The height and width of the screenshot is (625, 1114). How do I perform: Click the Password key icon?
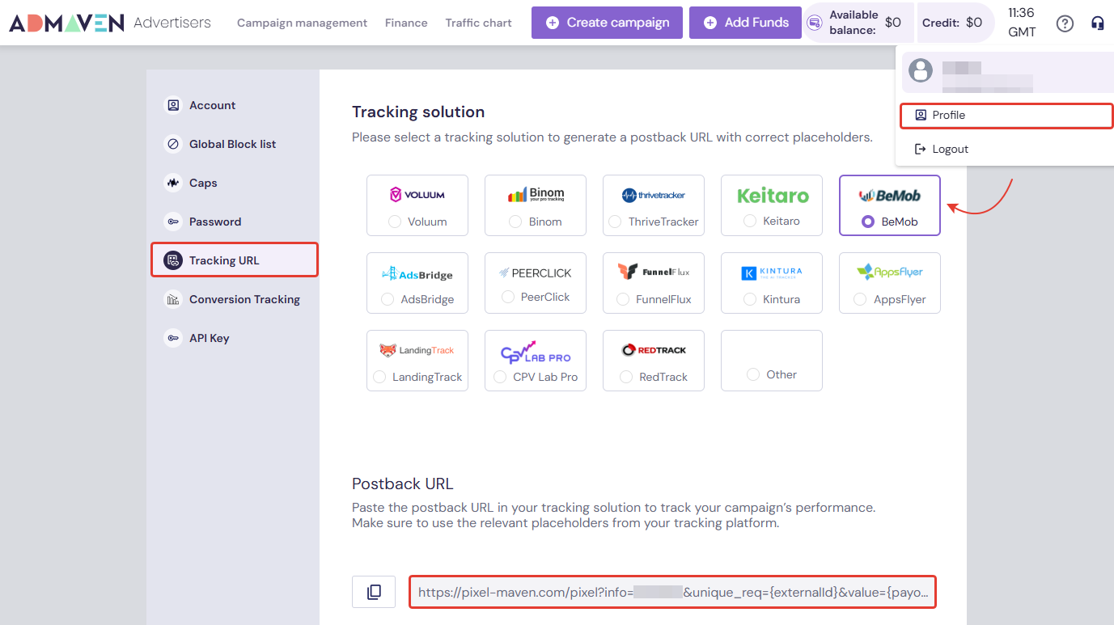click(x=173, y=222)
